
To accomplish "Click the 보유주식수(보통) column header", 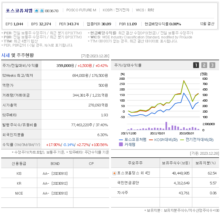I will click(x=176, y=163).
